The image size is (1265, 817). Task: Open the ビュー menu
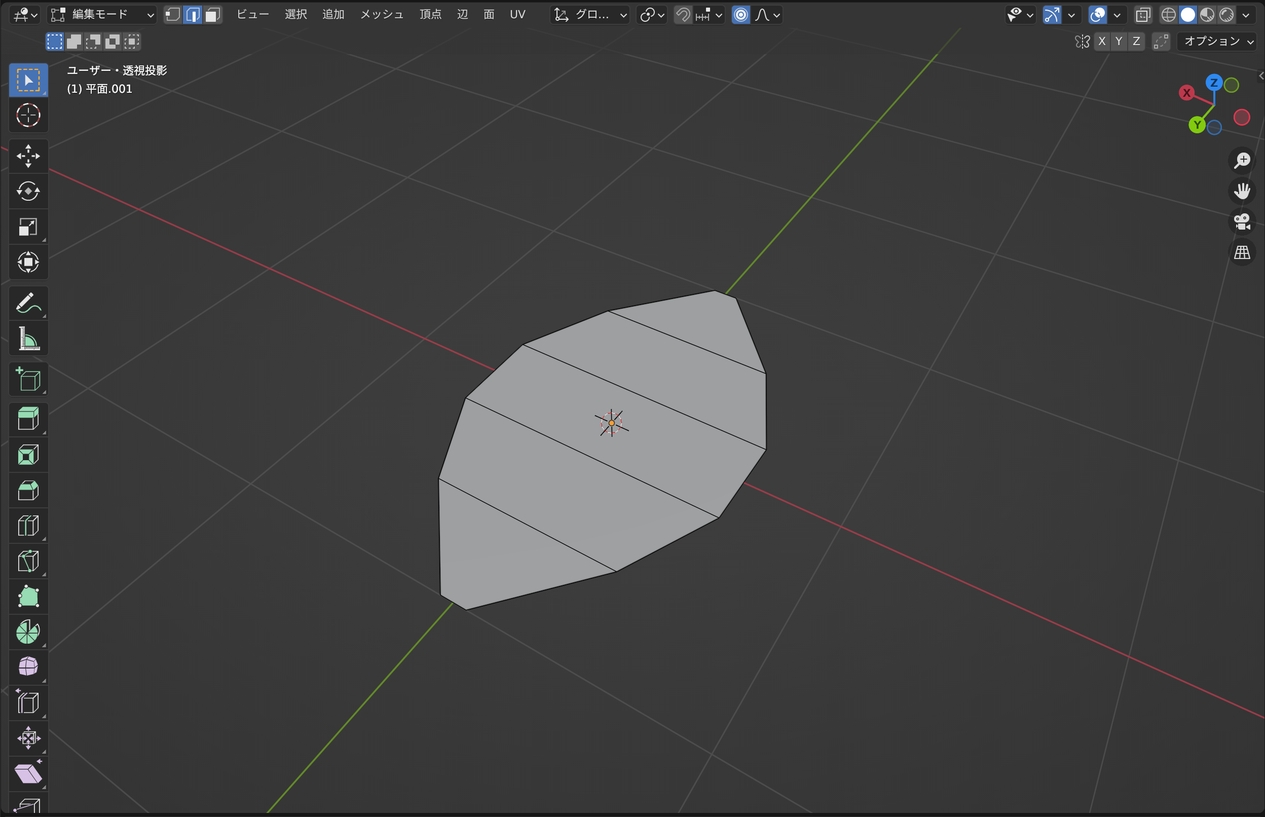(252, 15)
